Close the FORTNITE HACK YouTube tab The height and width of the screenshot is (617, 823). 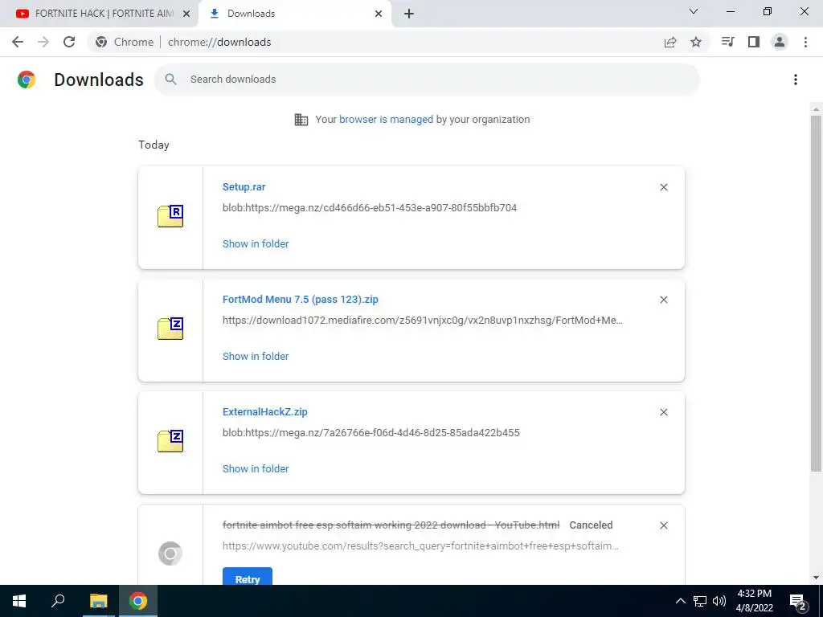click(x=186, y=14)
